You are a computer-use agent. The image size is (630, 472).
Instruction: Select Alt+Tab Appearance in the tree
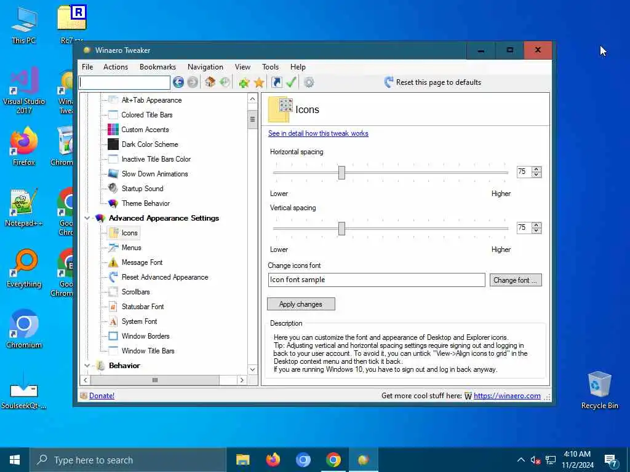pyautogui.click(x=151, y=100)
